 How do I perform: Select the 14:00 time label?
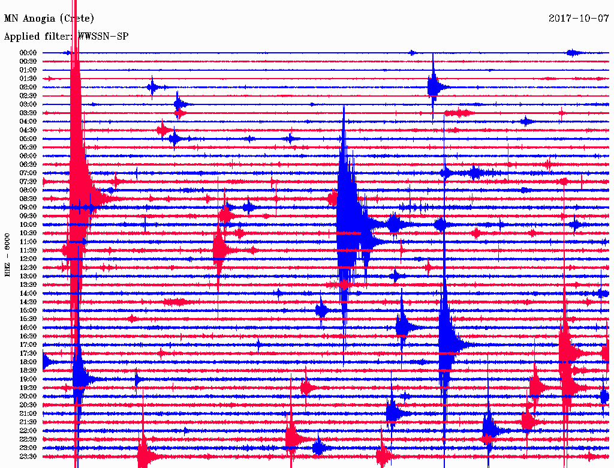(x=28, y=293)
